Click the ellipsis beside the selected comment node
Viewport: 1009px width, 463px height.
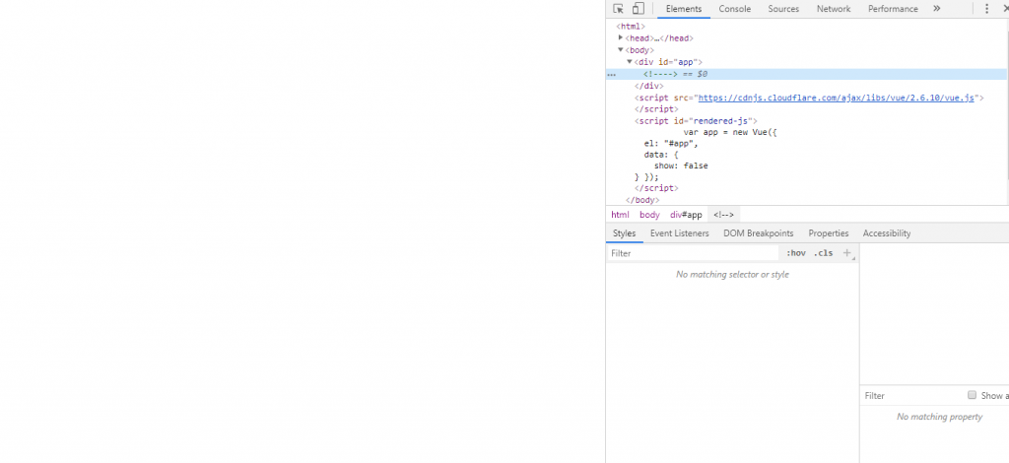click(611, 75)
